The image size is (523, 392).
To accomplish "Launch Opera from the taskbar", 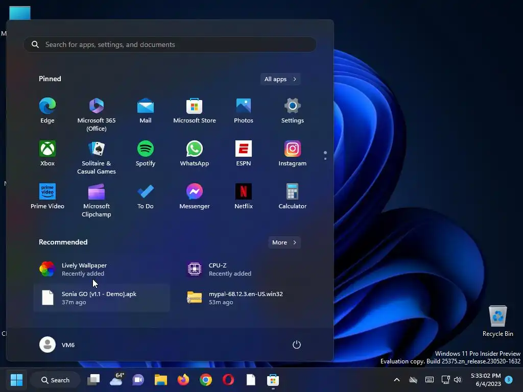I will click(x=228, y=380).
